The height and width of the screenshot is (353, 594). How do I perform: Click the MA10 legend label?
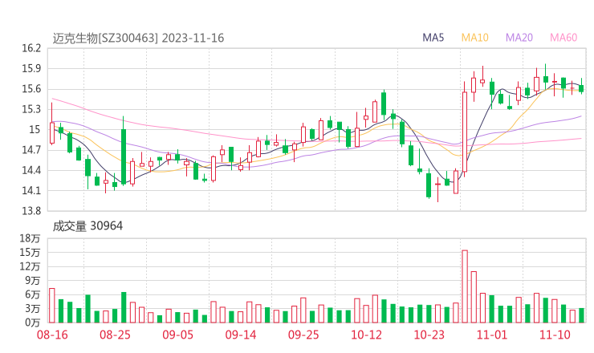pos(474,38)
